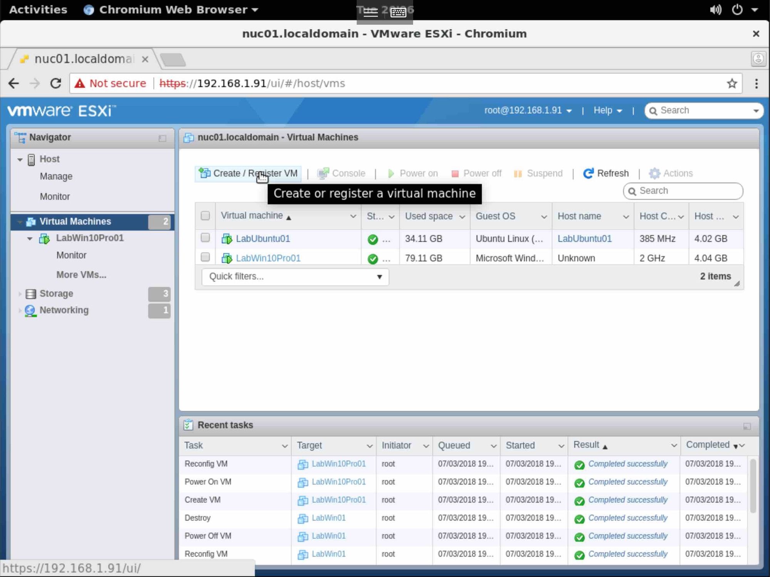Click the LabUbuntu01 host name link
Image resolution: width=770 pixels, height=577 pixels.
(x=584, y=239)
